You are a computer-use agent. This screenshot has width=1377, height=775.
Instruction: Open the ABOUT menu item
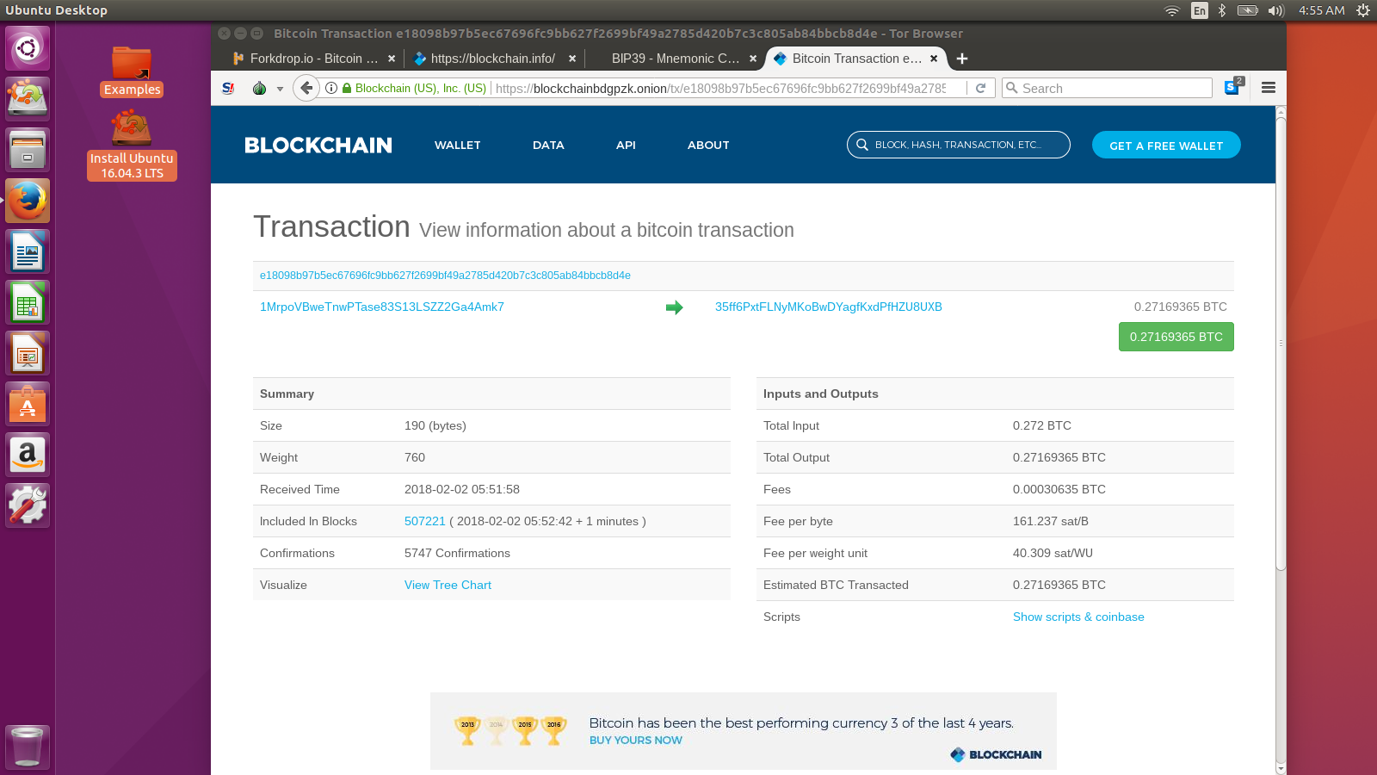[708, 145]
